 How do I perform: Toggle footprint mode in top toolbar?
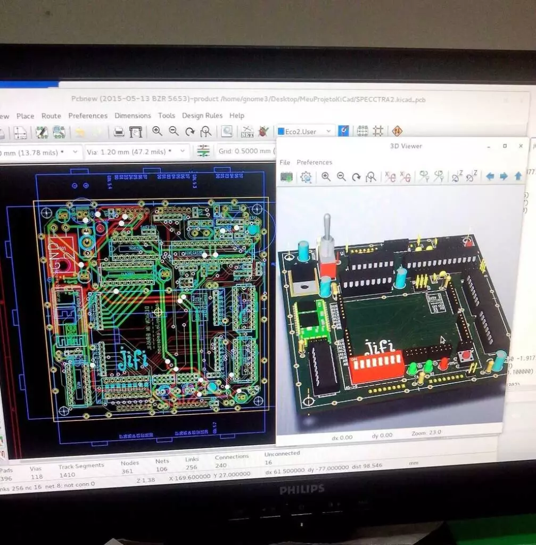click(x=362, y=131)
